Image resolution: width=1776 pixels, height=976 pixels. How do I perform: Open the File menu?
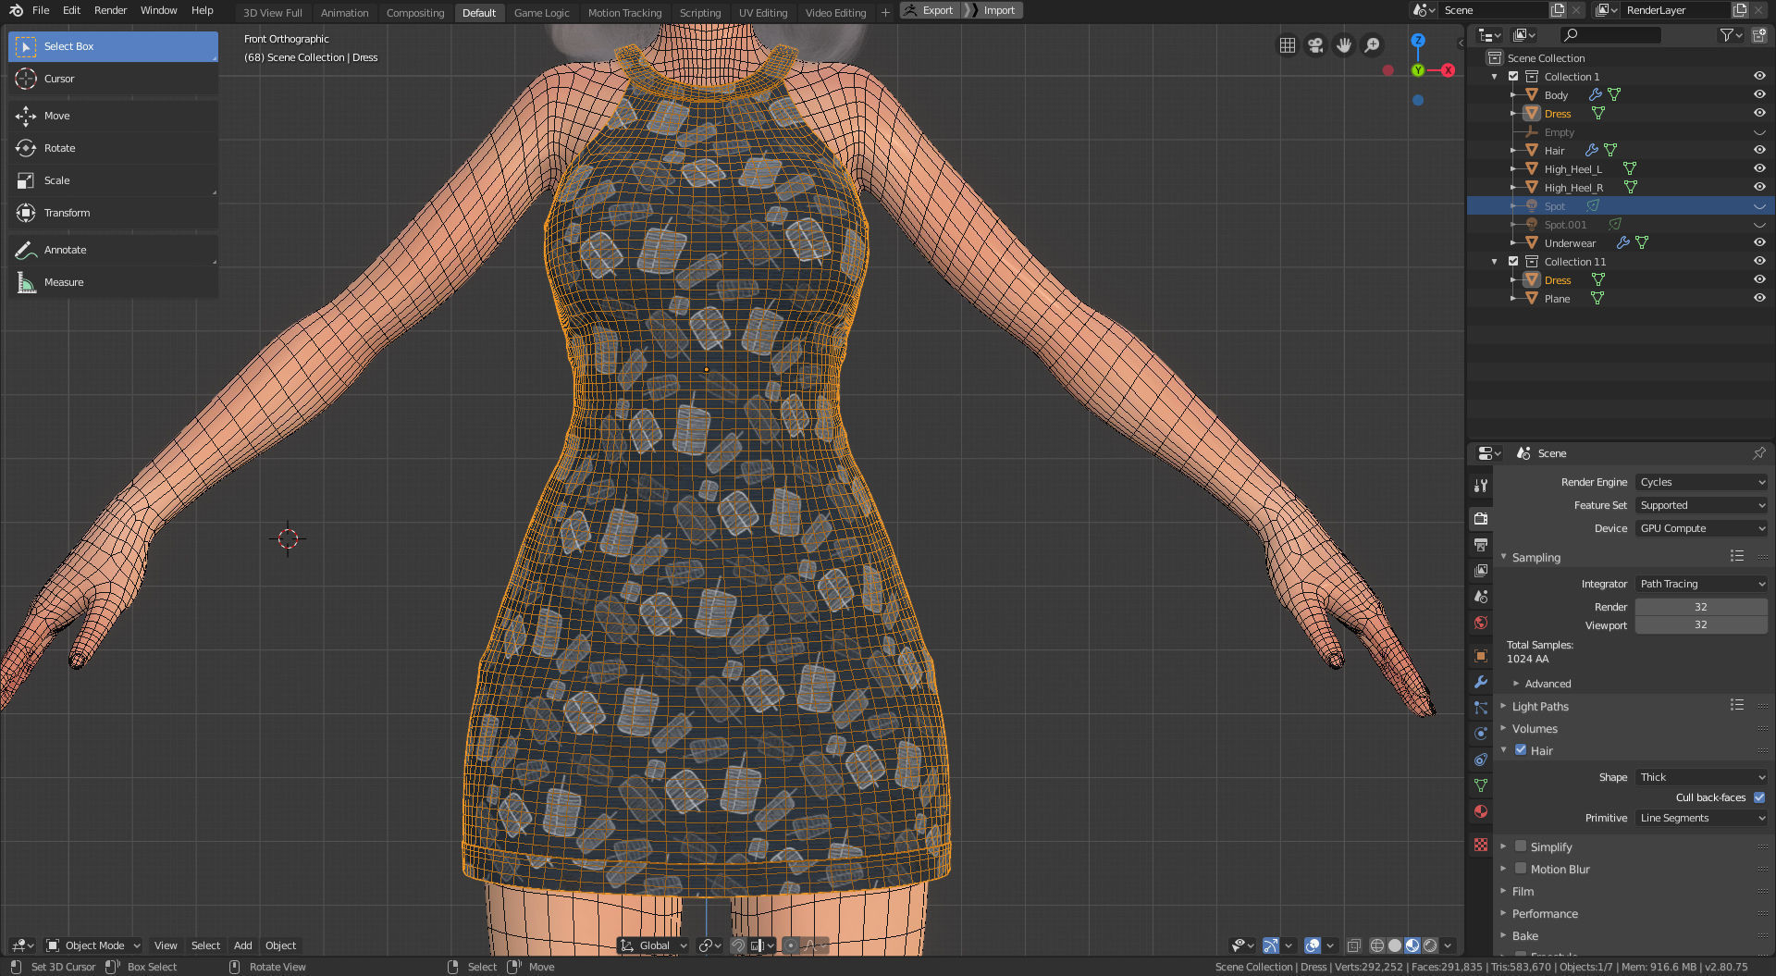(x=41, y=10)
